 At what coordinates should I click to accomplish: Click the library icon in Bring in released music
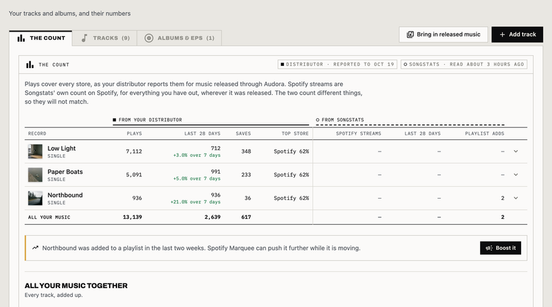click(x=410, y=34)
